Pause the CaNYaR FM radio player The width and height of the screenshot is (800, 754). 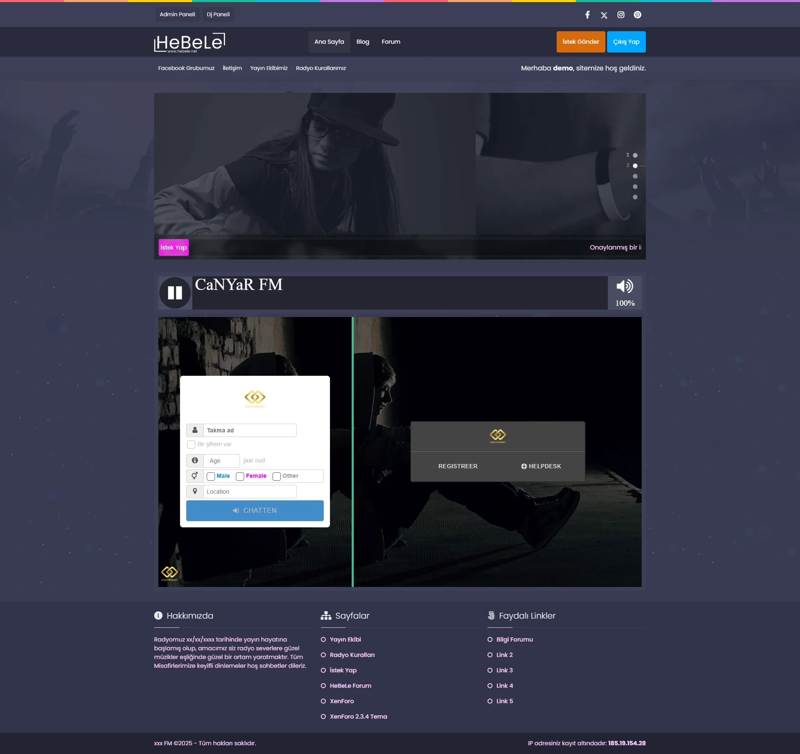tap(175, 293)
